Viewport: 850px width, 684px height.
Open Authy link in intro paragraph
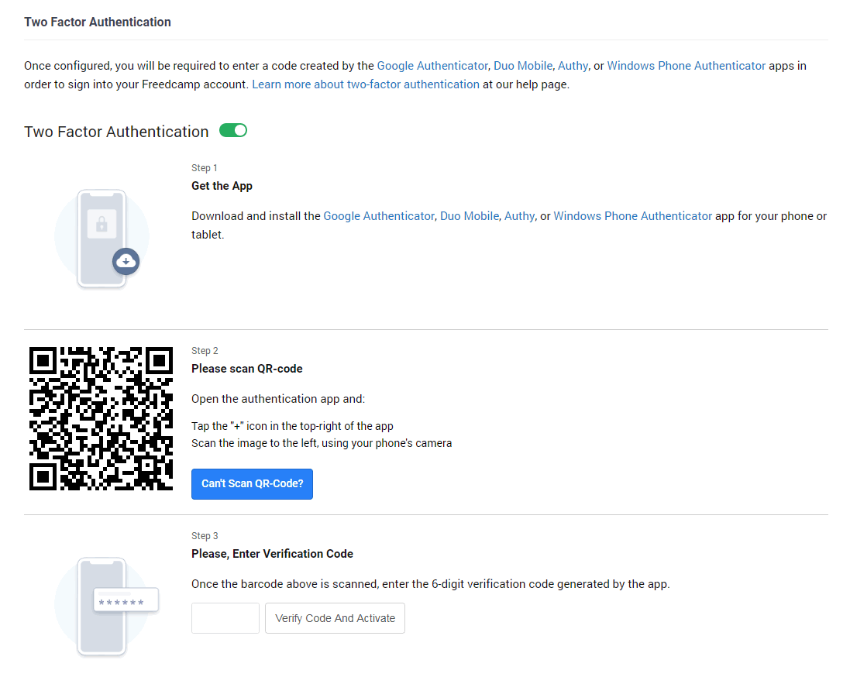[x=573, y=66]
